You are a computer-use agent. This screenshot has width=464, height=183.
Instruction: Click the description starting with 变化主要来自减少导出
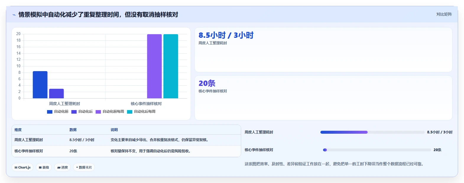[160, 140]
